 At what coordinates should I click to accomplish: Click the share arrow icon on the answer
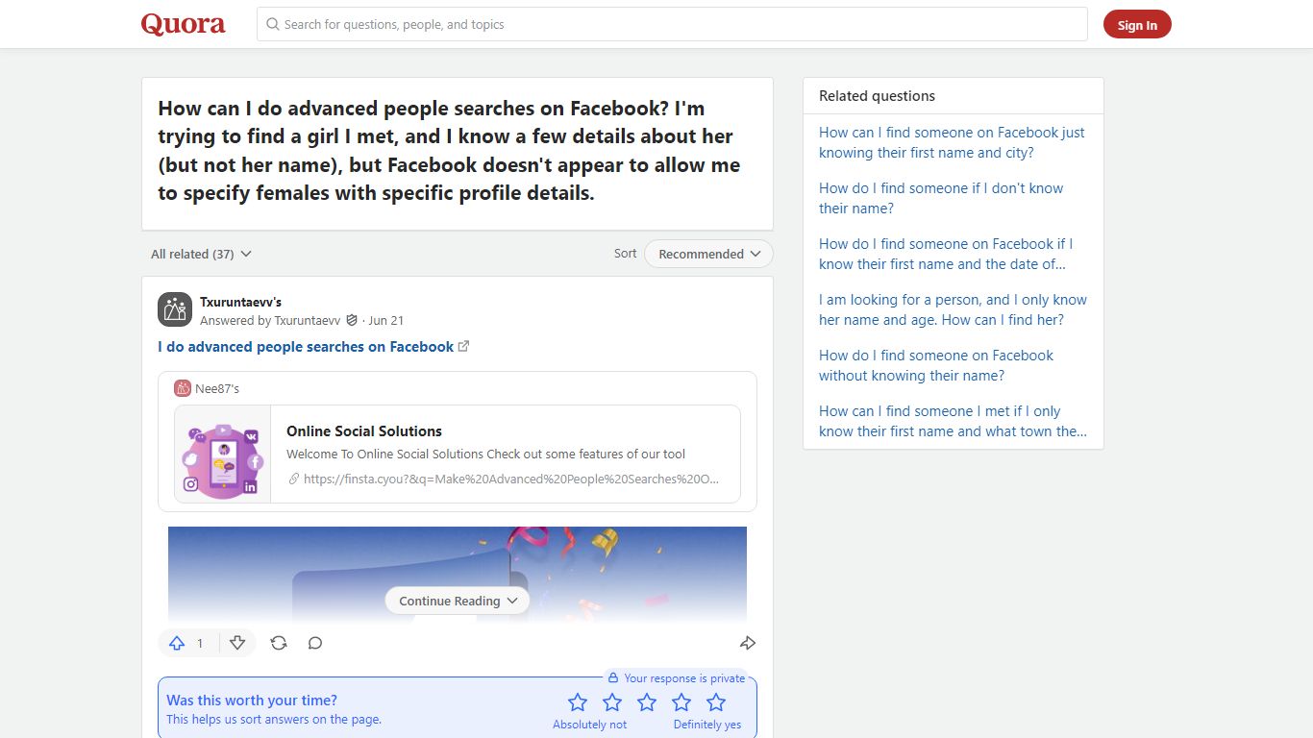[748, 643]
